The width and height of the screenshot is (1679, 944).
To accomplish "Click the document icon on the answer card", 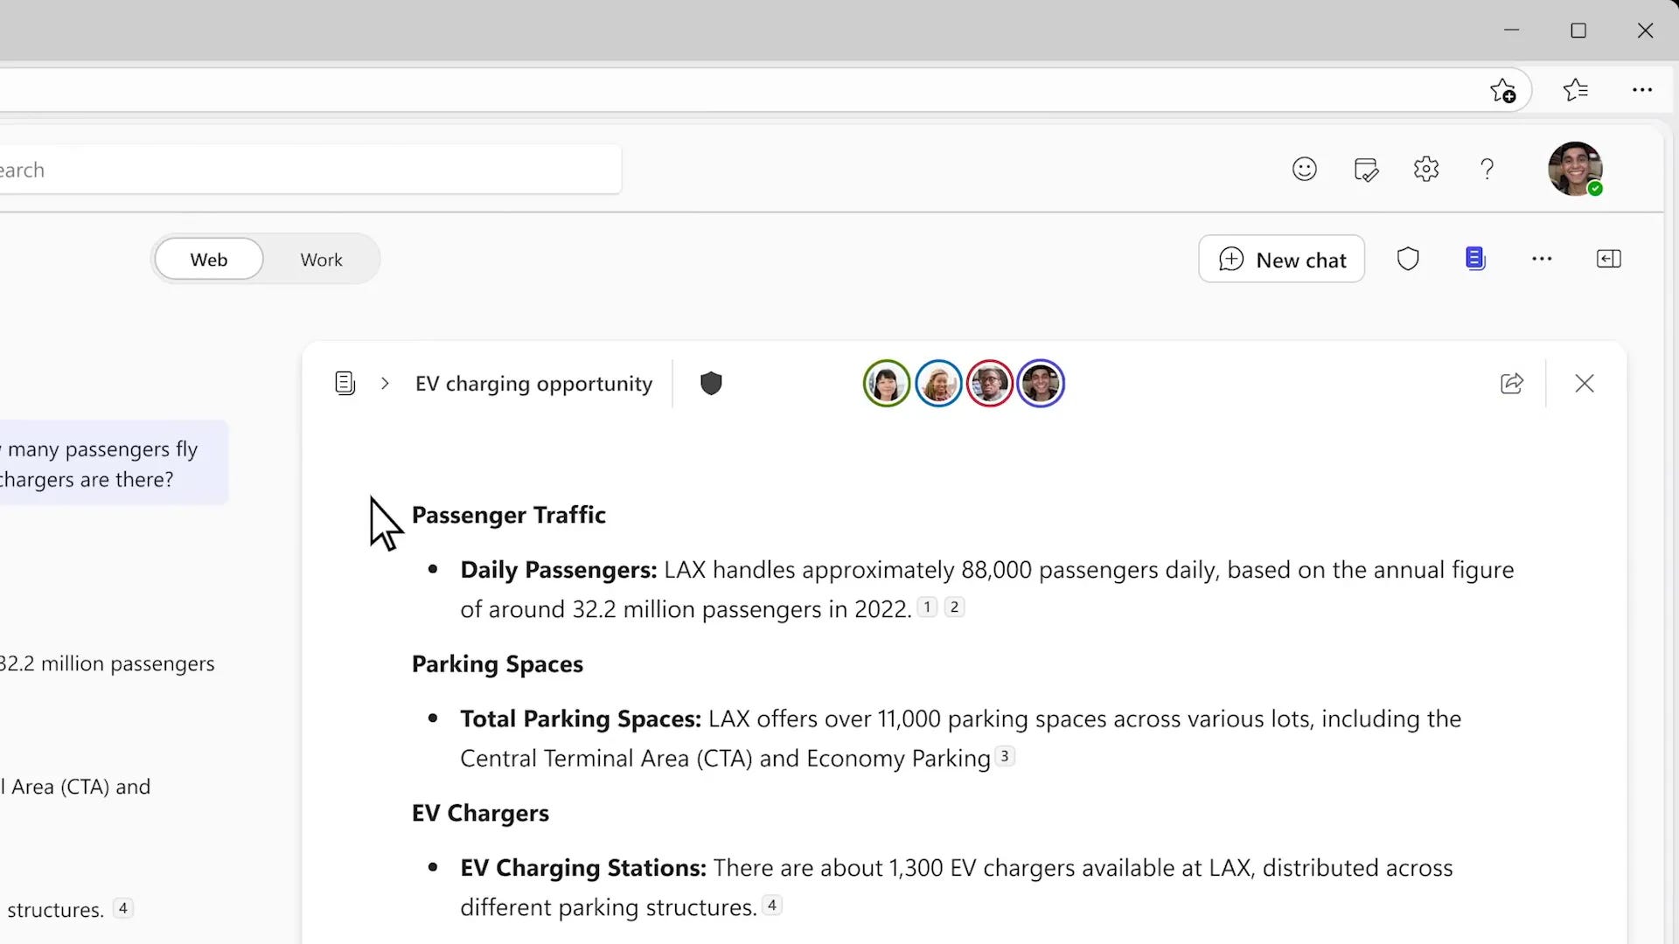I will [345, 382].
